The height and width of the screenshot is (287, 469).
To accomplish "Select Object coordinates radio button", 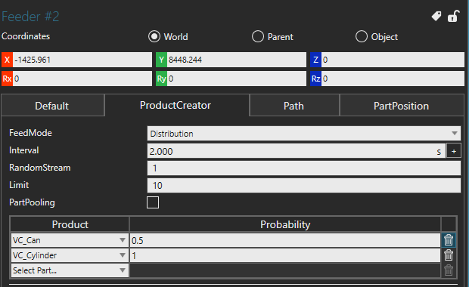I will pyautogui.click(x=362, y=36).
